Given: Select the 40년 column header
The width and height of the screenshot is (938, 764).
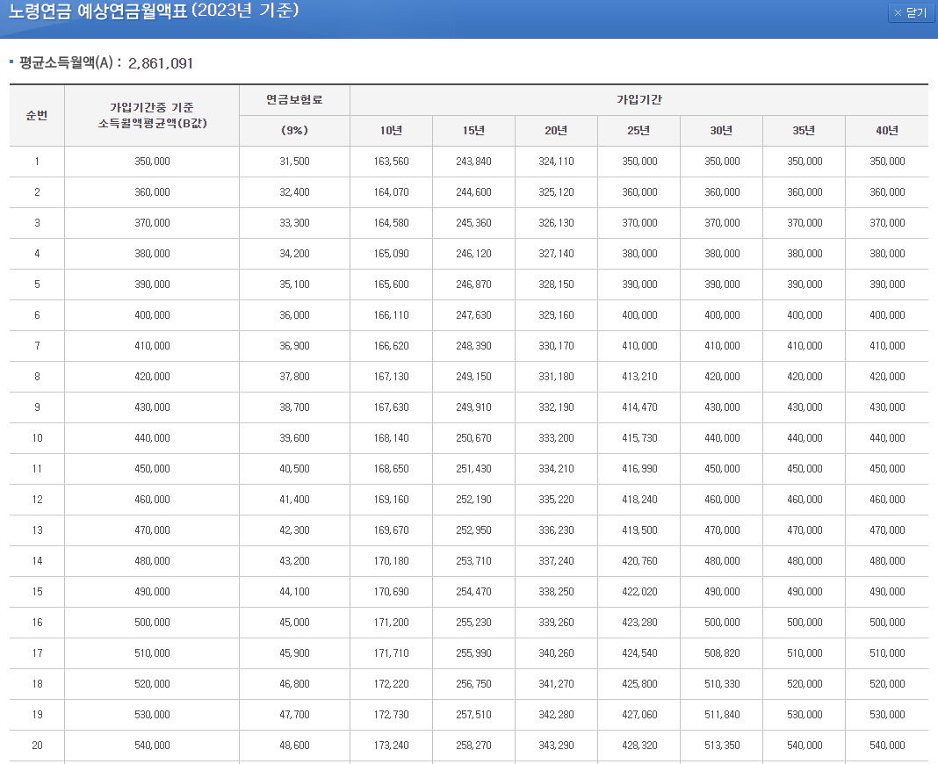Looking at the screenshot, I should (x=887, y=130).
